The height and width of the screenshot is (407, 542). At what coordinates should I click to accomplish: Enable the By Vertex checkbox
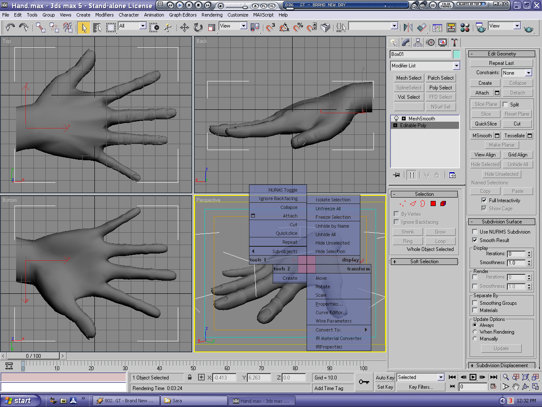[x=396, y=214]
